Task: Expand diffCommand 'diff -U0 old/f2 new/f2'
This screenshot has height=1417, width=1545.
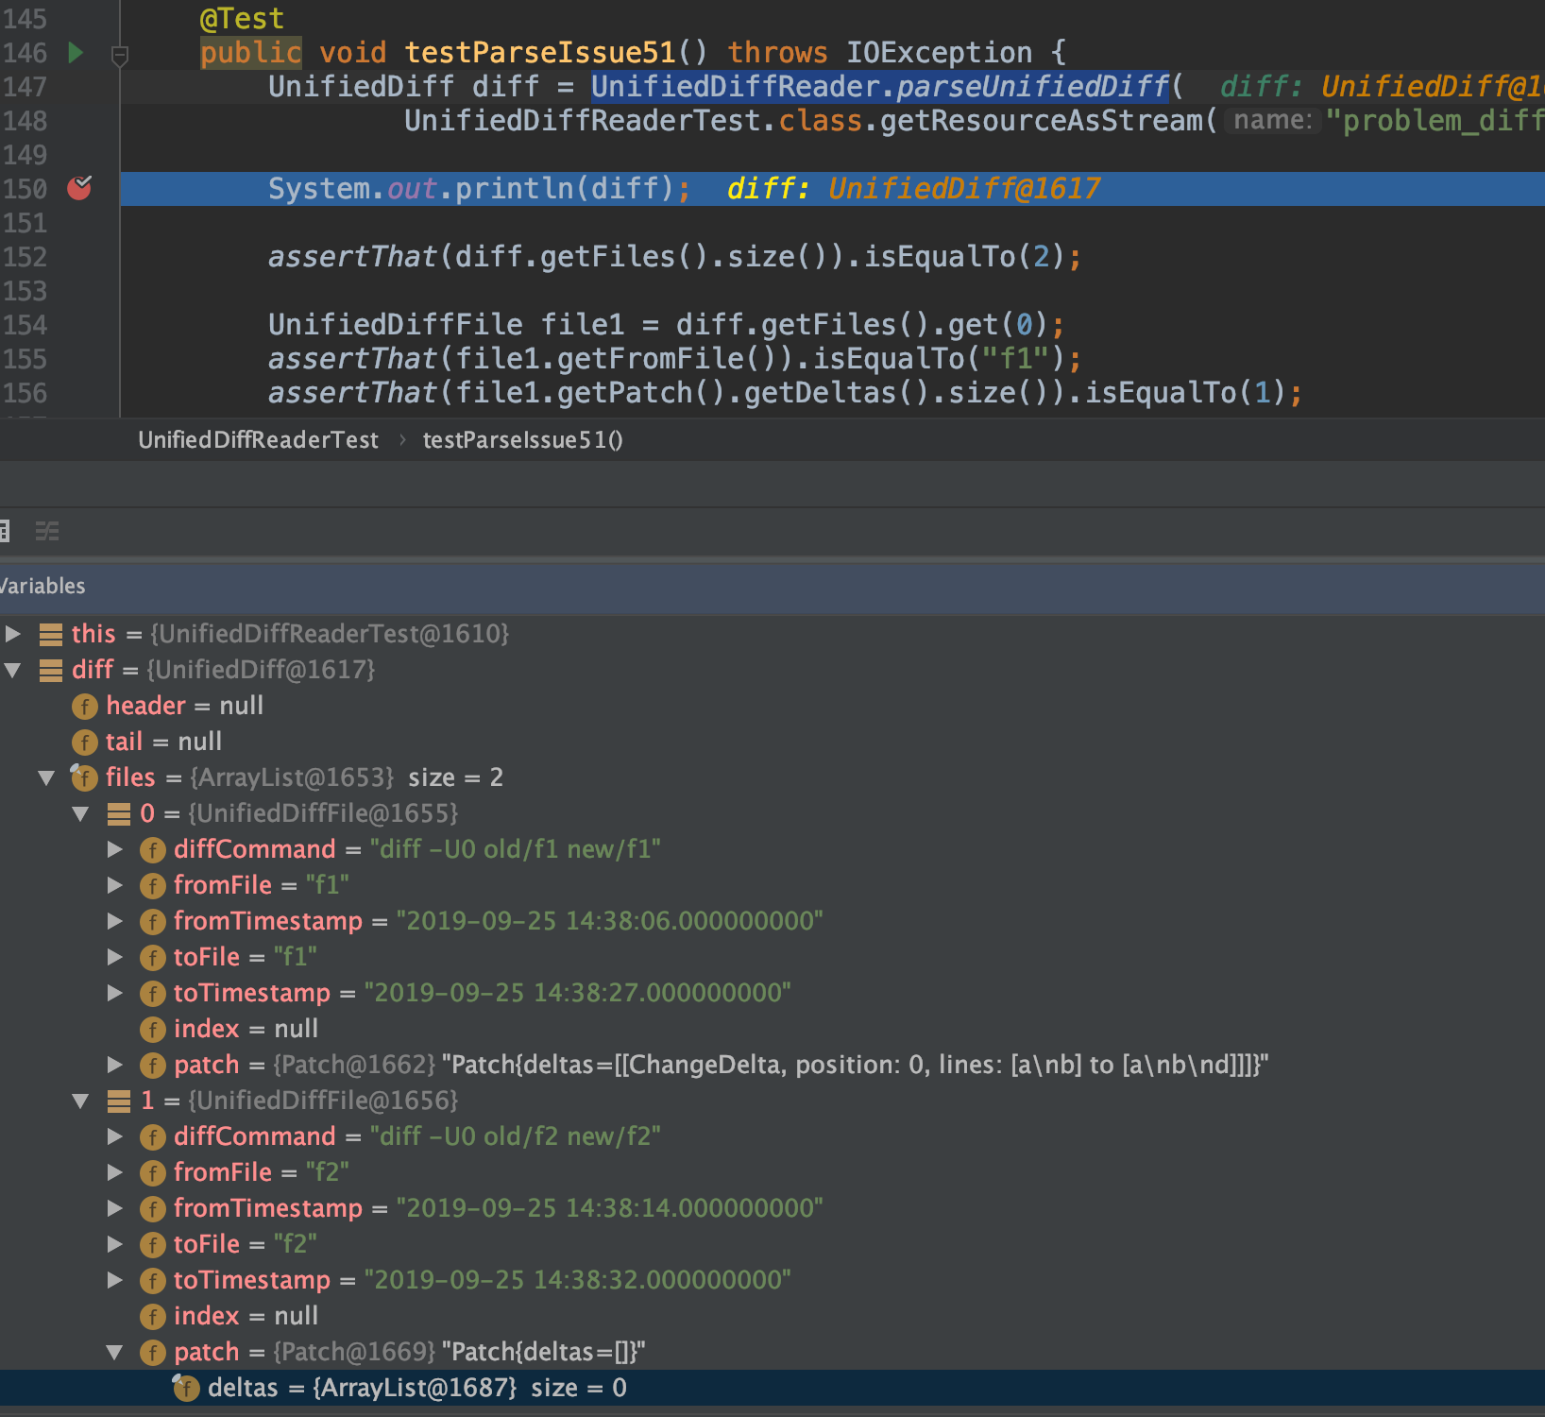Action: click(115, 1136)
